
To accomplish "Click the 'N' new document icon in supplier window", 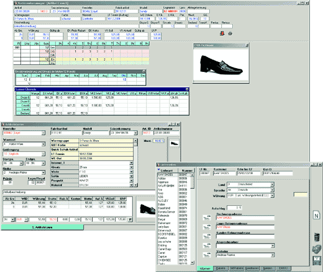I will click(316, 216).
